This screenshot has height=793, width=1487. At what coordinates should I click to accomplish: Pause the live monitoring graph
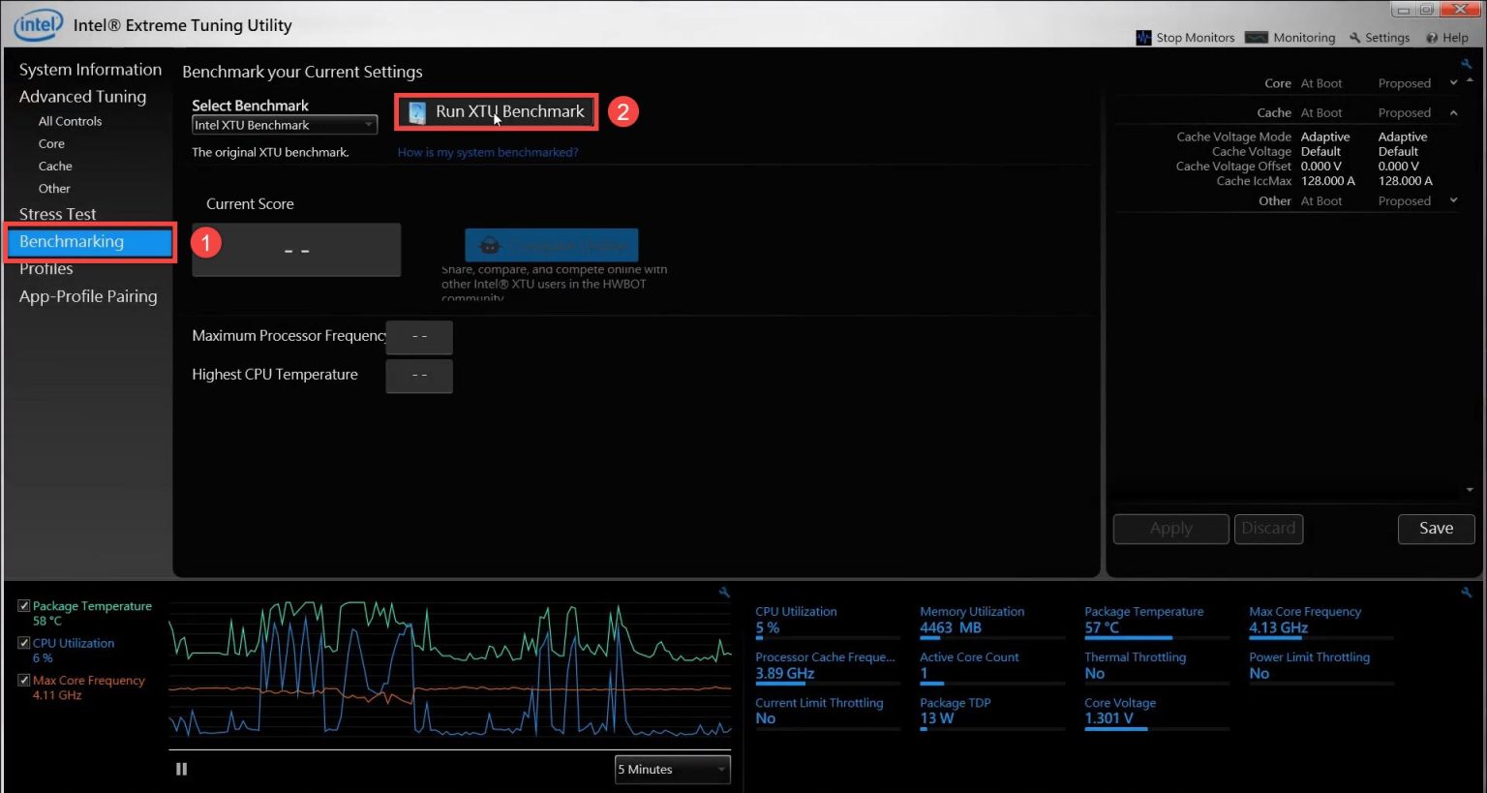pos(181,768)
